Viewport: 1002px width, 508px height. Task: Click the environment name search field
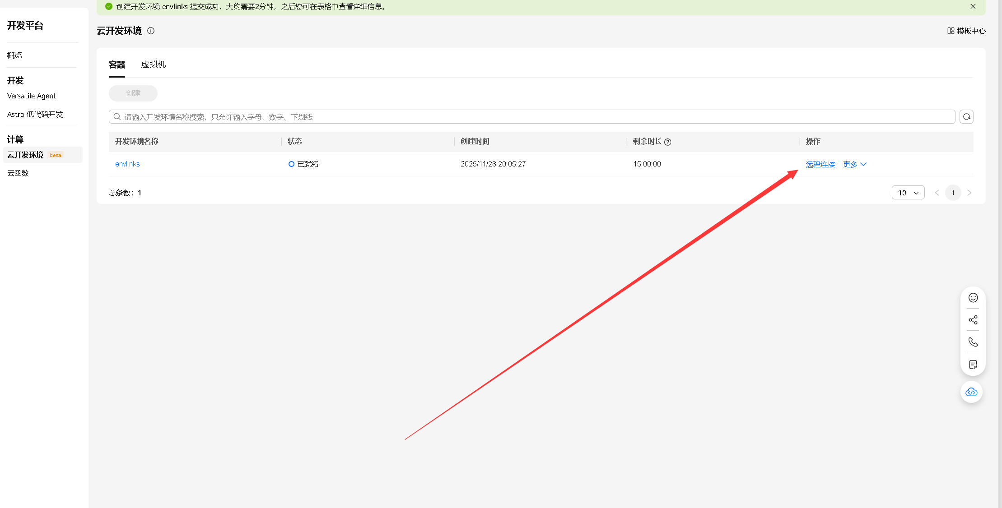pyautogui.click(x=533, y=117)
